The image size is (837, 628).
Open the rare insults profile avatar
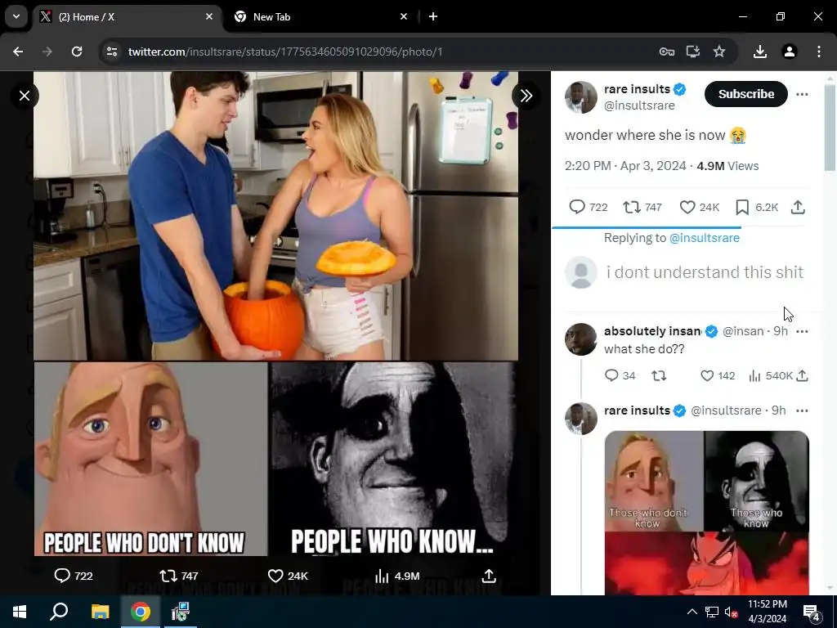[x=581, y=97]
